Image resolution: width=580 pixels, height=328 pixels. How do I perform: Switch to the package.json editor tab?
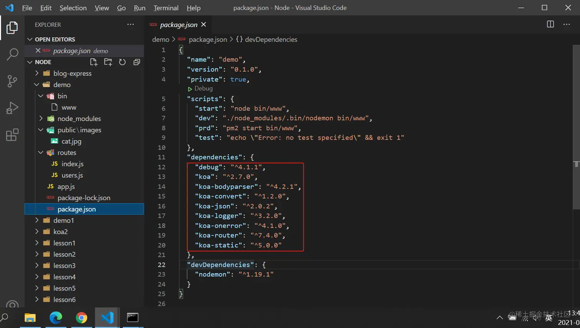178,25
